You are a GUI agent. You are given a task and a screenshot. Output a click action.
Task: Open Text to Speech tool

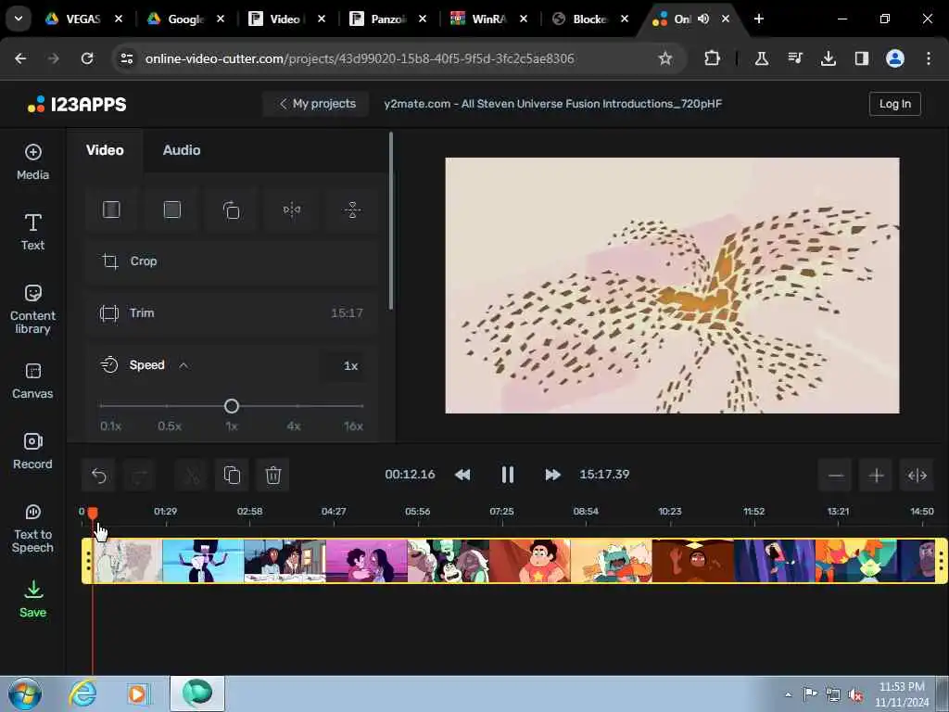point(32,528)
